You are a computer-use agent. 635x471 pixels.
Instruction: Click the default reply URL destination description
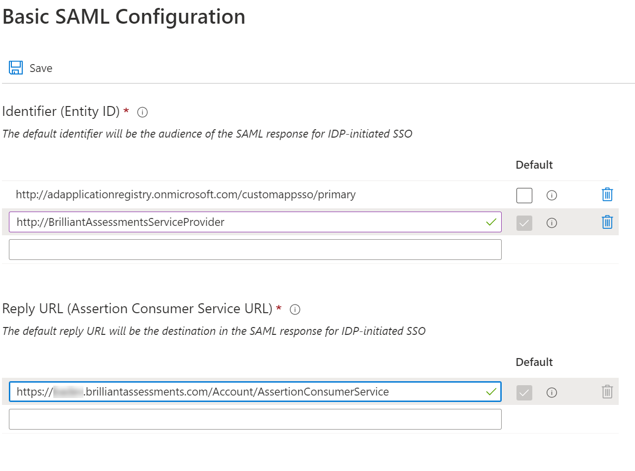coord(214,331)
